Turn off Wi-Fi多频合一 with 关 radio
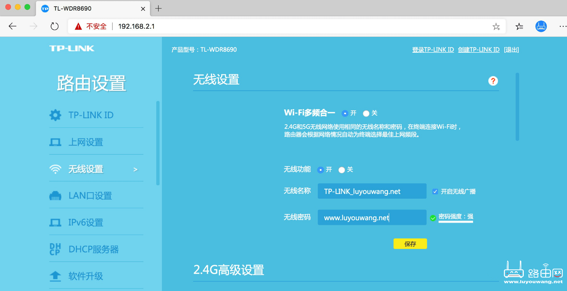Screen dimensions: 567x291 [366, 113]
